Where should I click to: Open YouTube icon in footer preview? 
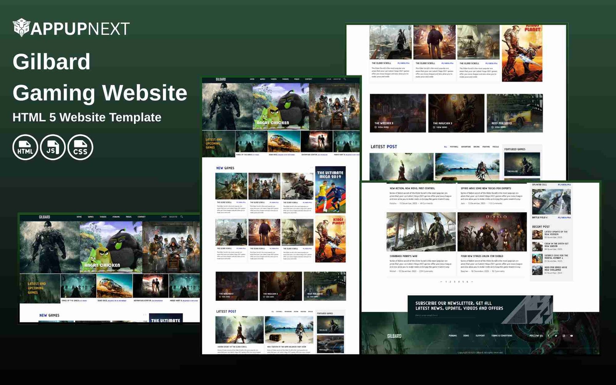[x=571, y=336]
